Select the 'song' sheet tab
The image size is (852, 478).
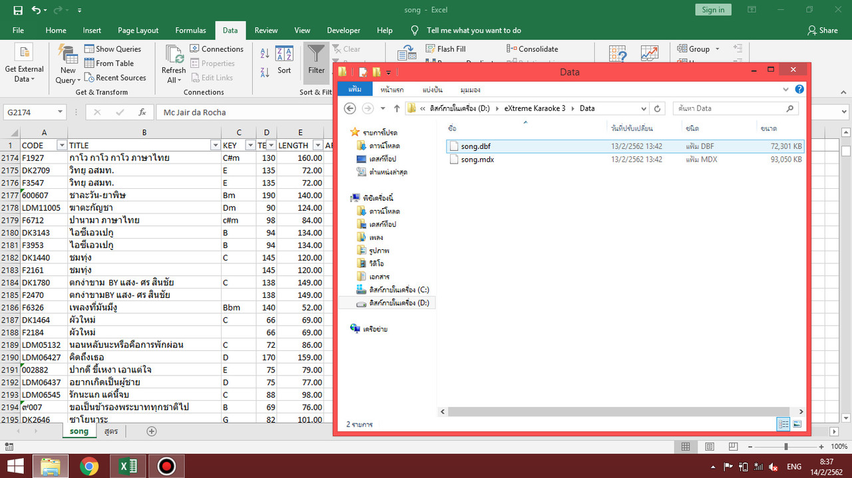point(79,431)
